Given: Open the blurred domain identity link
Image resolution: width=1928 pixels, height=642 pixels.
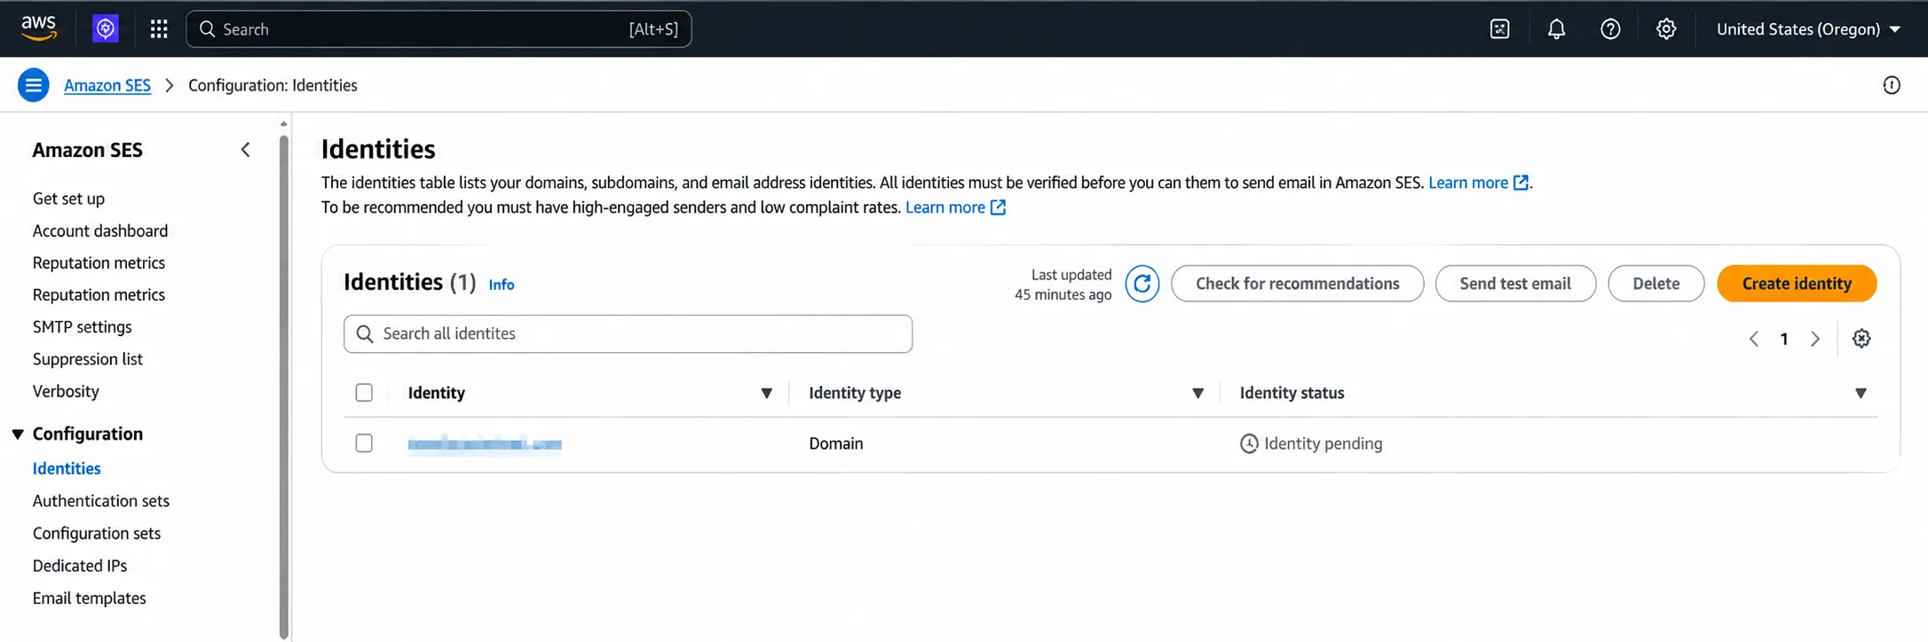Looking at the screenshot, I should click(485, 443).
